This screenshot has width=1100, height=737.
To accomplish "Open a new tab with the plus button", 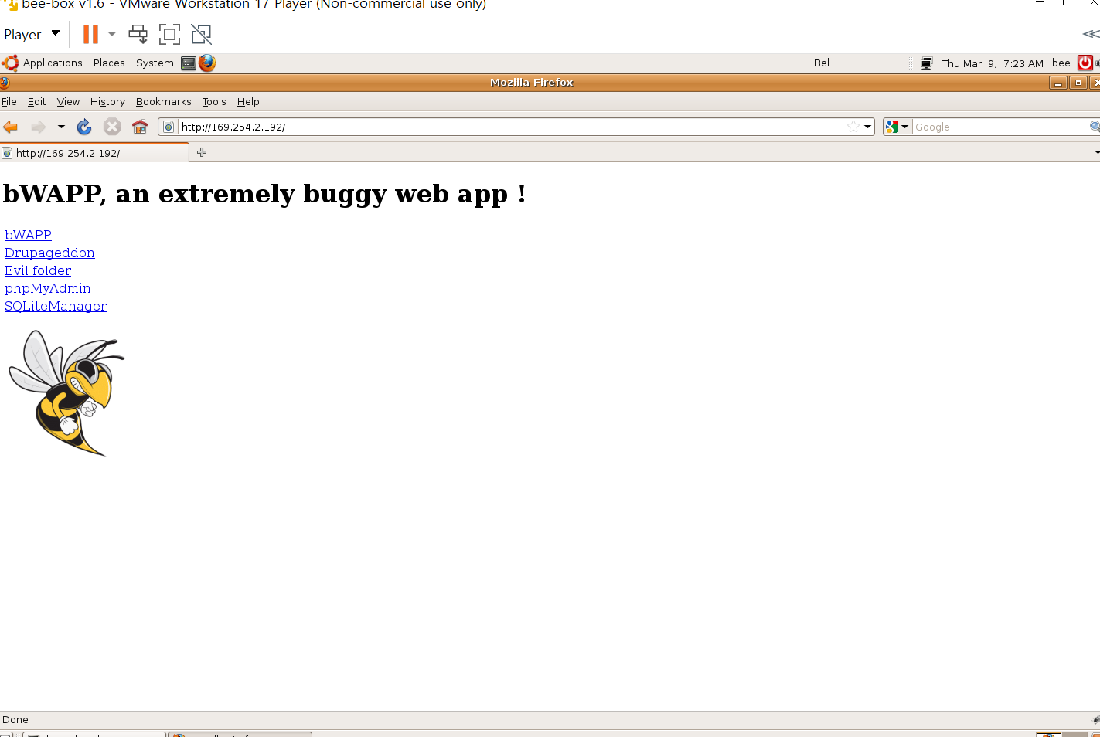I will point(202,152).
